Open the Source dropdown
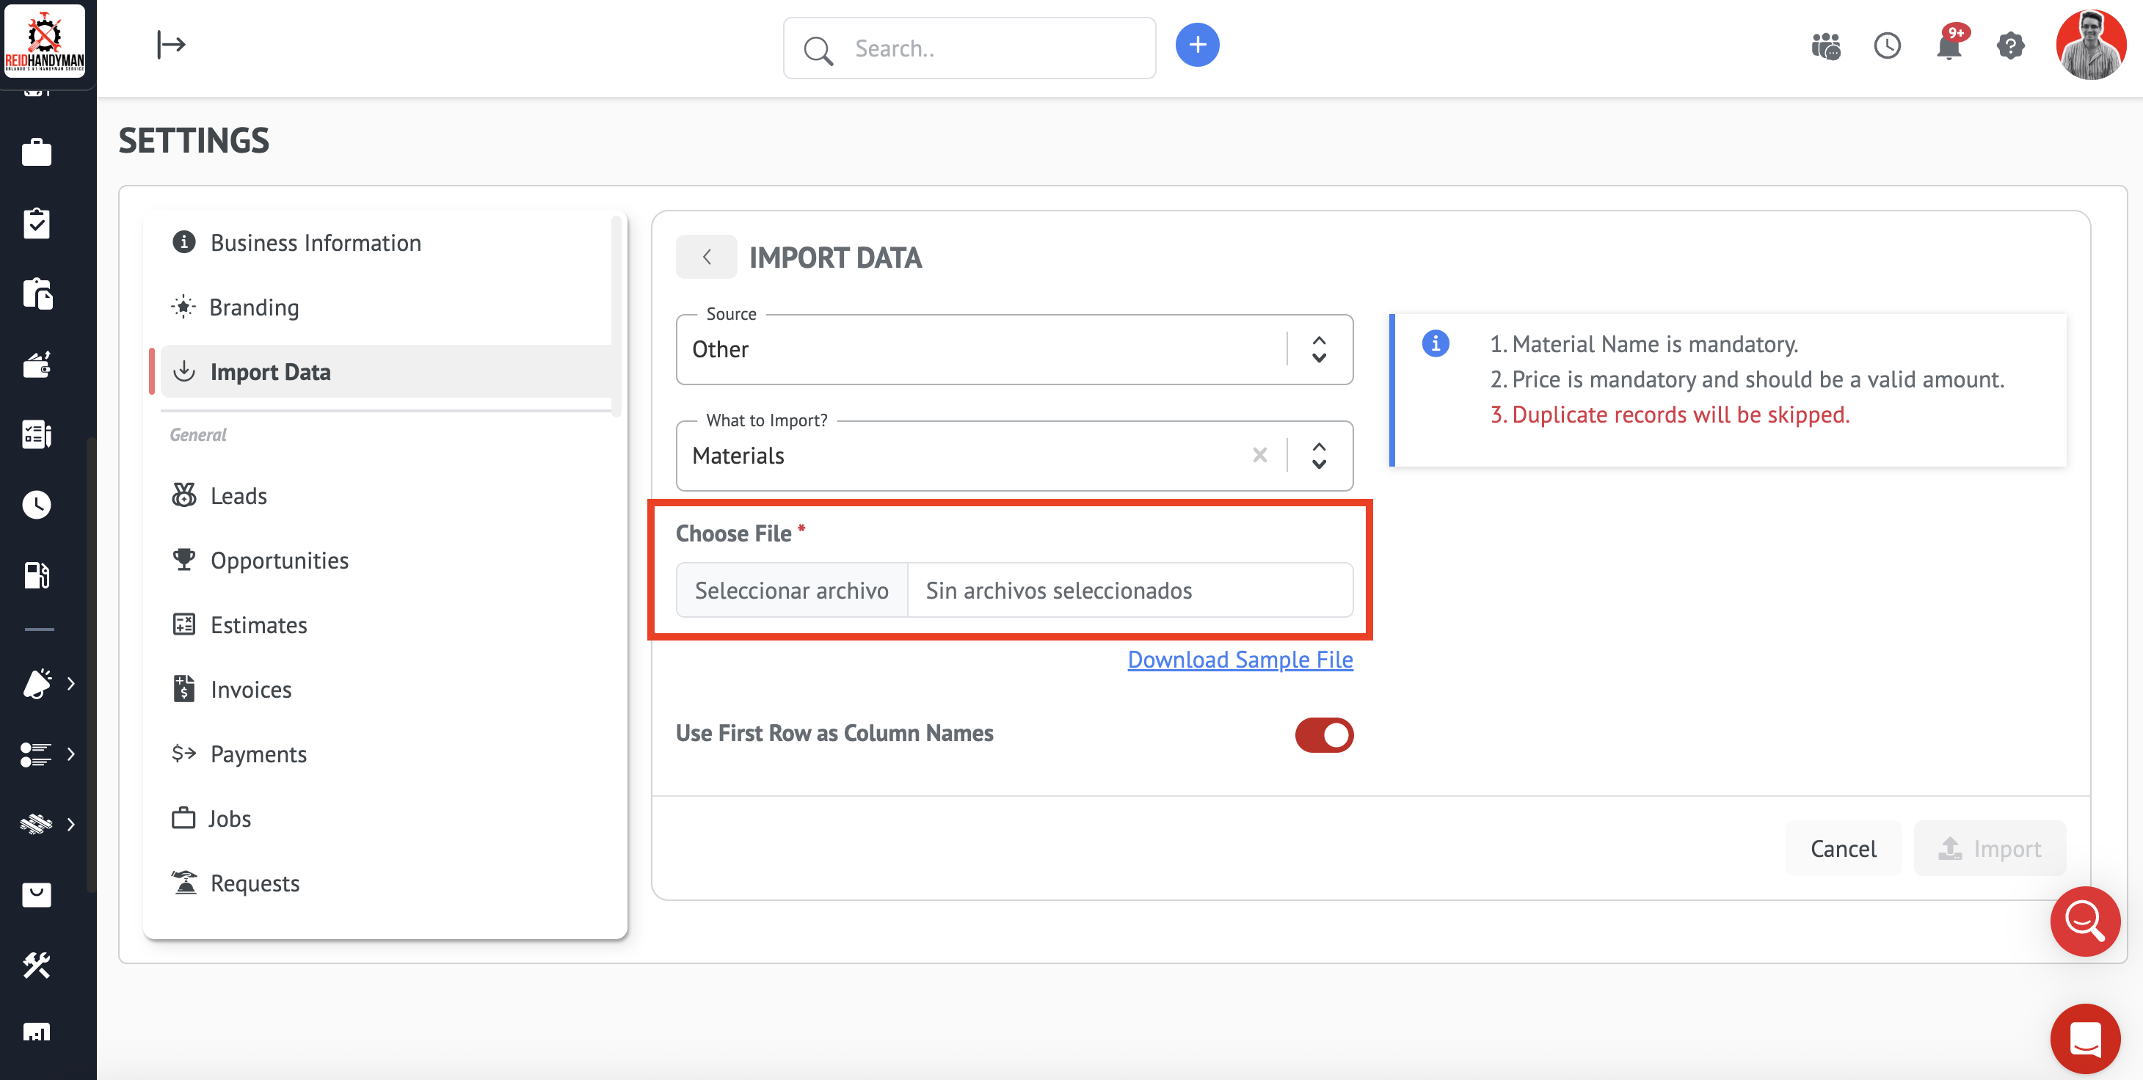Viewport: 2143px width, 1080px height. tap(1319, 349)
